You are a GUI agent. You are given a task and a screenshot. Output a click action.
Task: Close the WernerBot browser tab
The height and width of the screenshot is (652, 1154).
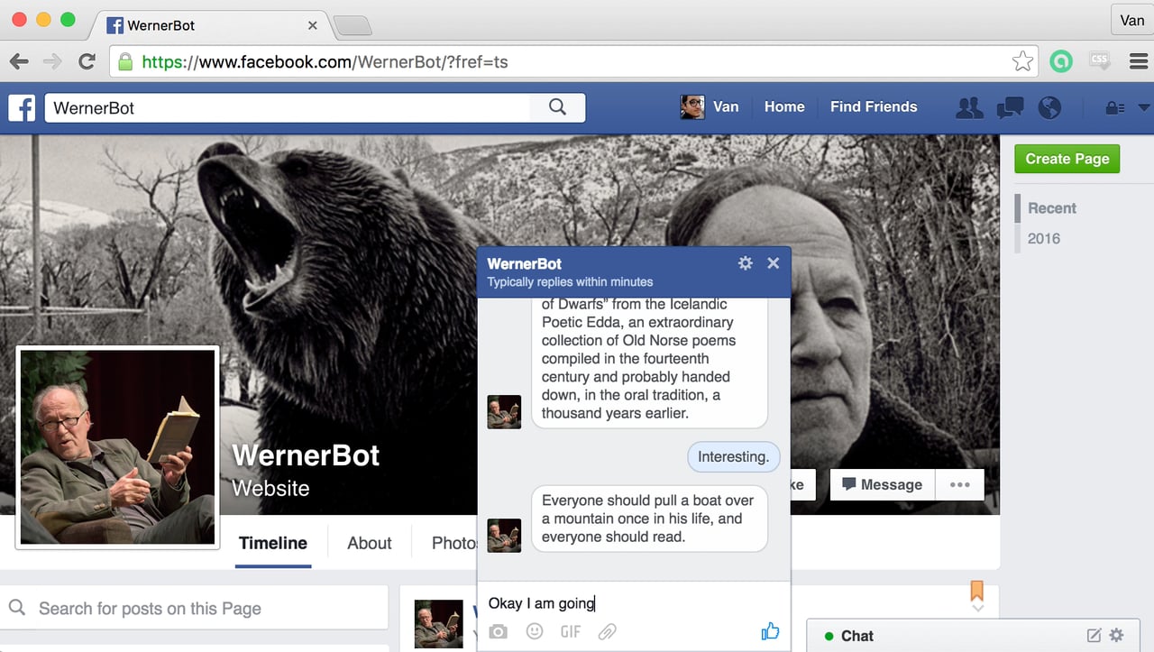point(313,25)
